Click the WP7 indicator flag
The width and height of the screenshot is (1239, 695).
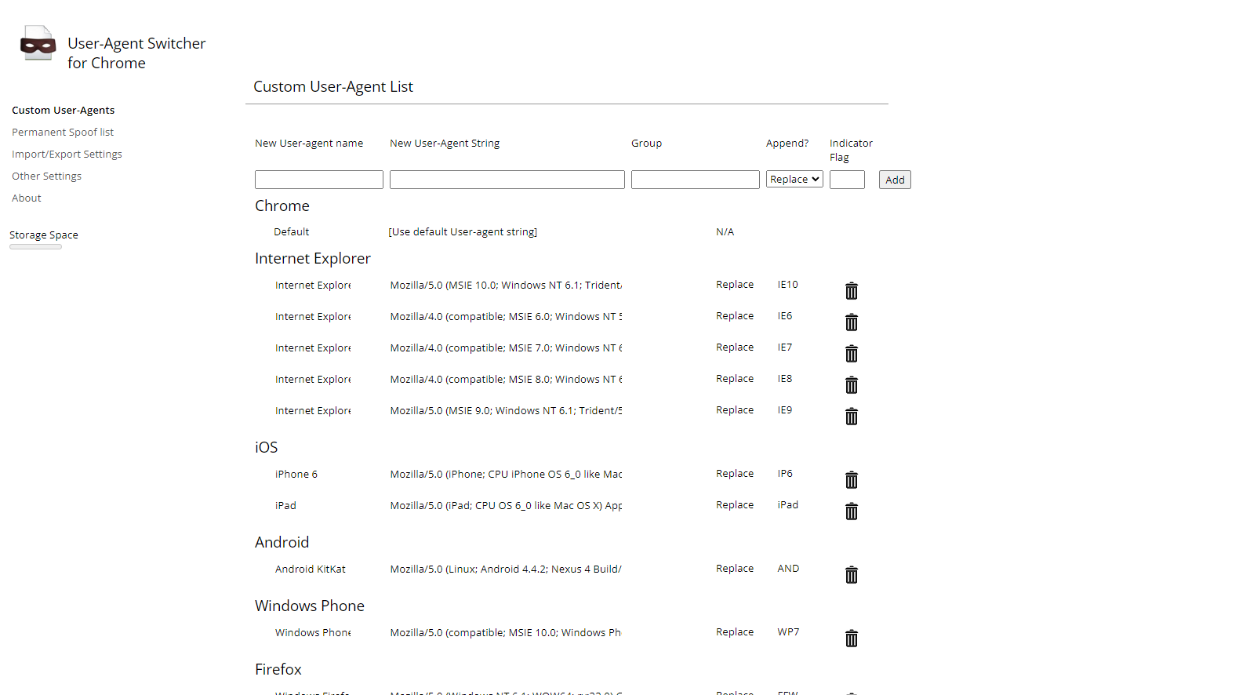[x=788, y=632]
